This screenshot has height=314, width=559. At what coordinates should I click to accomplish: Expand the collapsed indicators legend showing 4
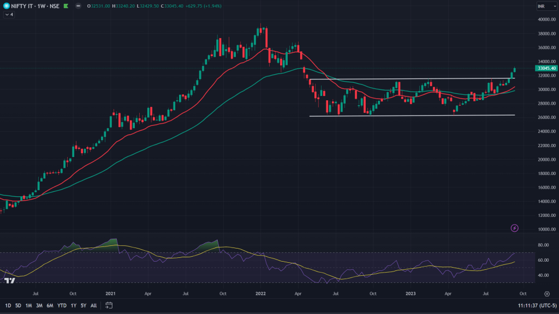click(x=8, y=15)
